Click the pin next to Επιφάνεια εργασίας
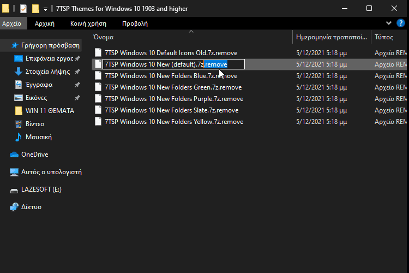The height and width of the screenshot is (273, 409). pyautogui.click(x=77, y=58)
